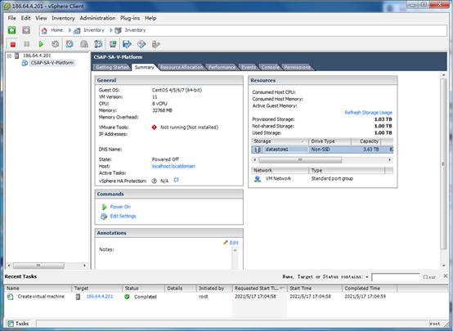453x331 pixels.
Task: Click the pencil icon in Annotations
Action: point(226,243)
